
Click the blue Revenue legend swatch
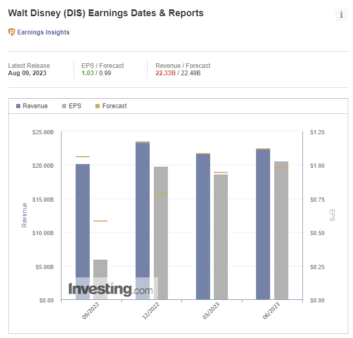(18, 106)
